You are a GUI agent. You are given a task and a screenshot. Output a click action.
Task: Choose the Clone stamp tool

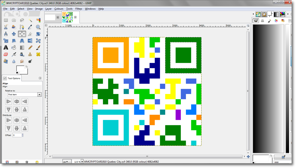click(30, 54)
